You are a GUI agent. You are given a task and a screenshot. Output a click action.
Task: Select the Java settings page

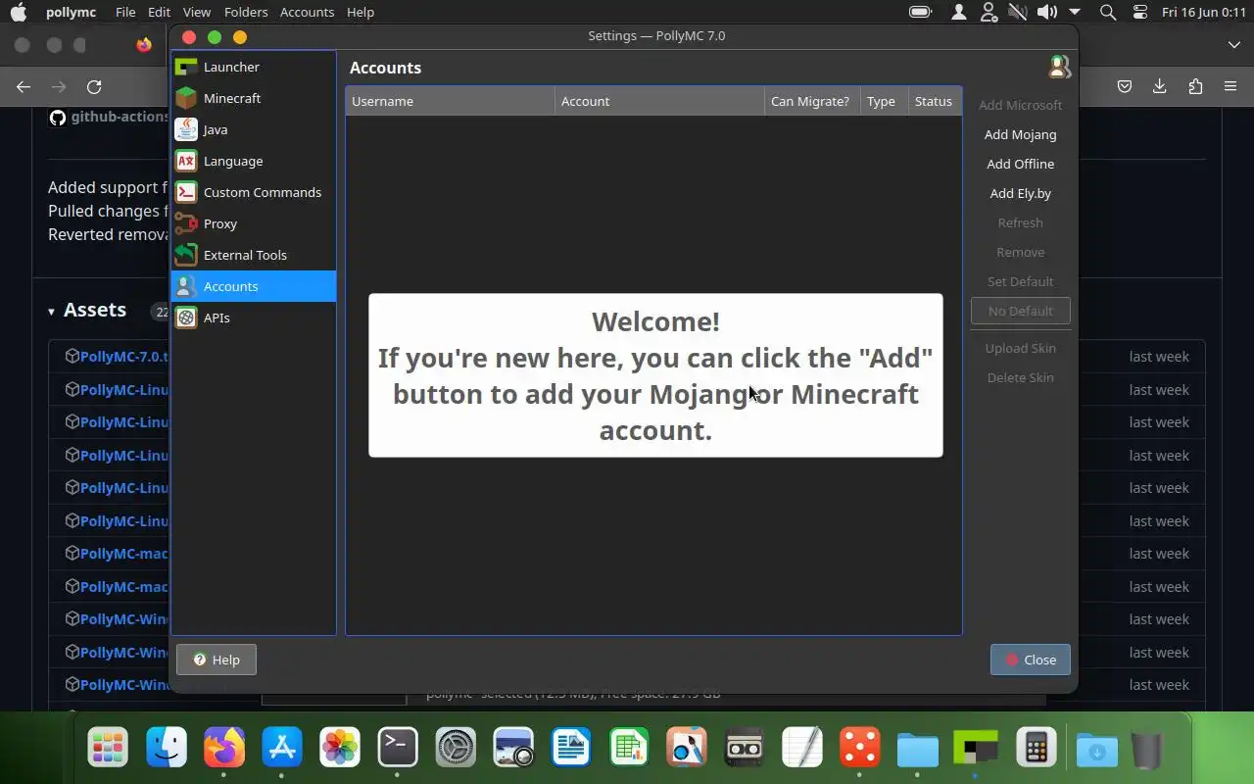click(x=254, y=129)
